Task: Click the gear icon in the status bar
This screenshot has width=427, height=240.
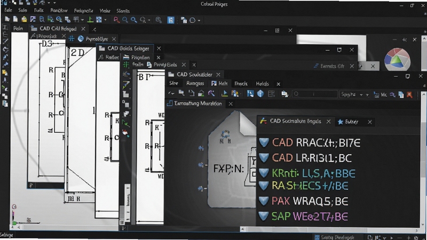Action: pos(416,237)
